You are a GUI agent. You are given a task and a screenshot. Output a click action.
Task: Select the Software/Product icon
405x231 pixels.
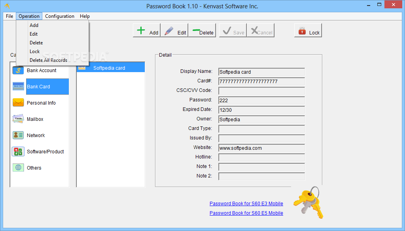coord(18,152)
